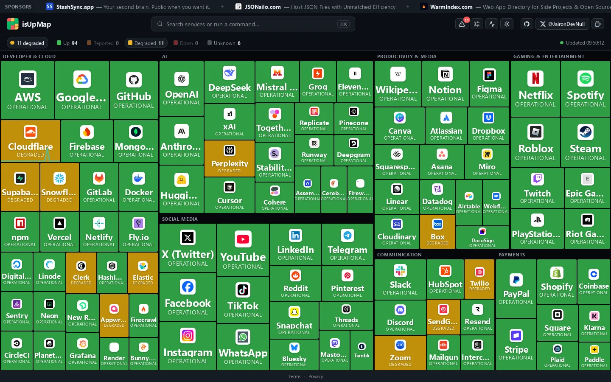611x382 pixels.
Task: Open the GitHub repository icon in header
Action: 527,24
